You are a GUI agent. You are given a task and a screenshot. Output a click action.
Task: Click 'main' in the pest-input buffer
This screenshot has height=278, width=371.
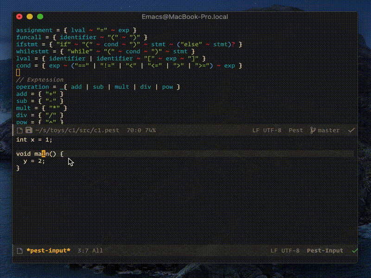pyautogui.click(x=42, y=154)
